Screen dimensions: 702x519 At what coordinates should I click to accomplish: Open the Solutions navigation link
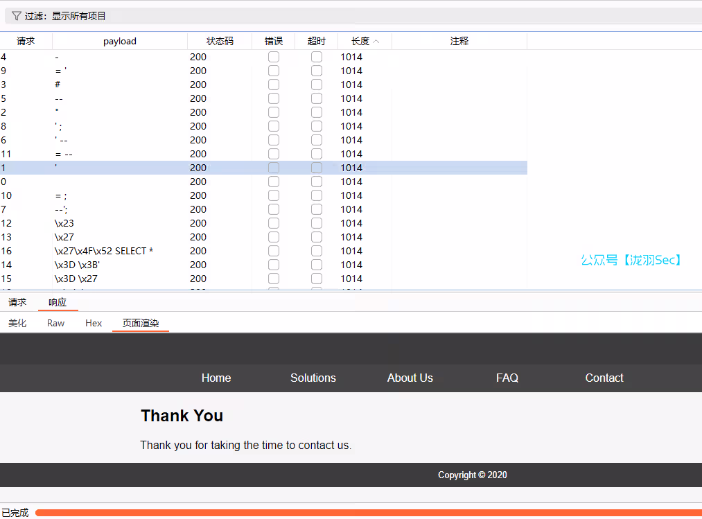point(313,378)
